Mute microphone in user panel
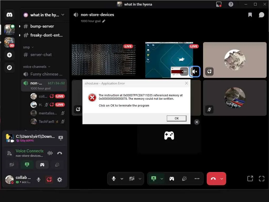This screenshot has width=269, height=202. click(x=39, y=180)
